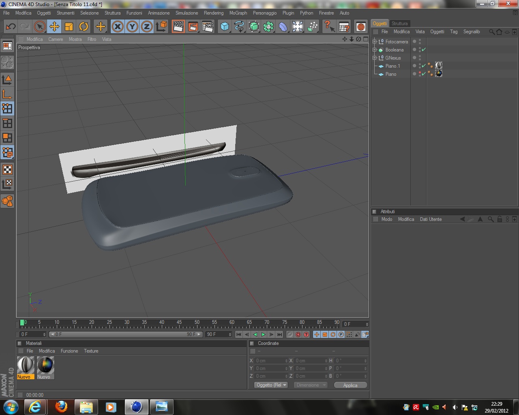Toggle X axis lock
Image resolution: width=519 pixels, height=415 pixels.
tap(117, 27)
